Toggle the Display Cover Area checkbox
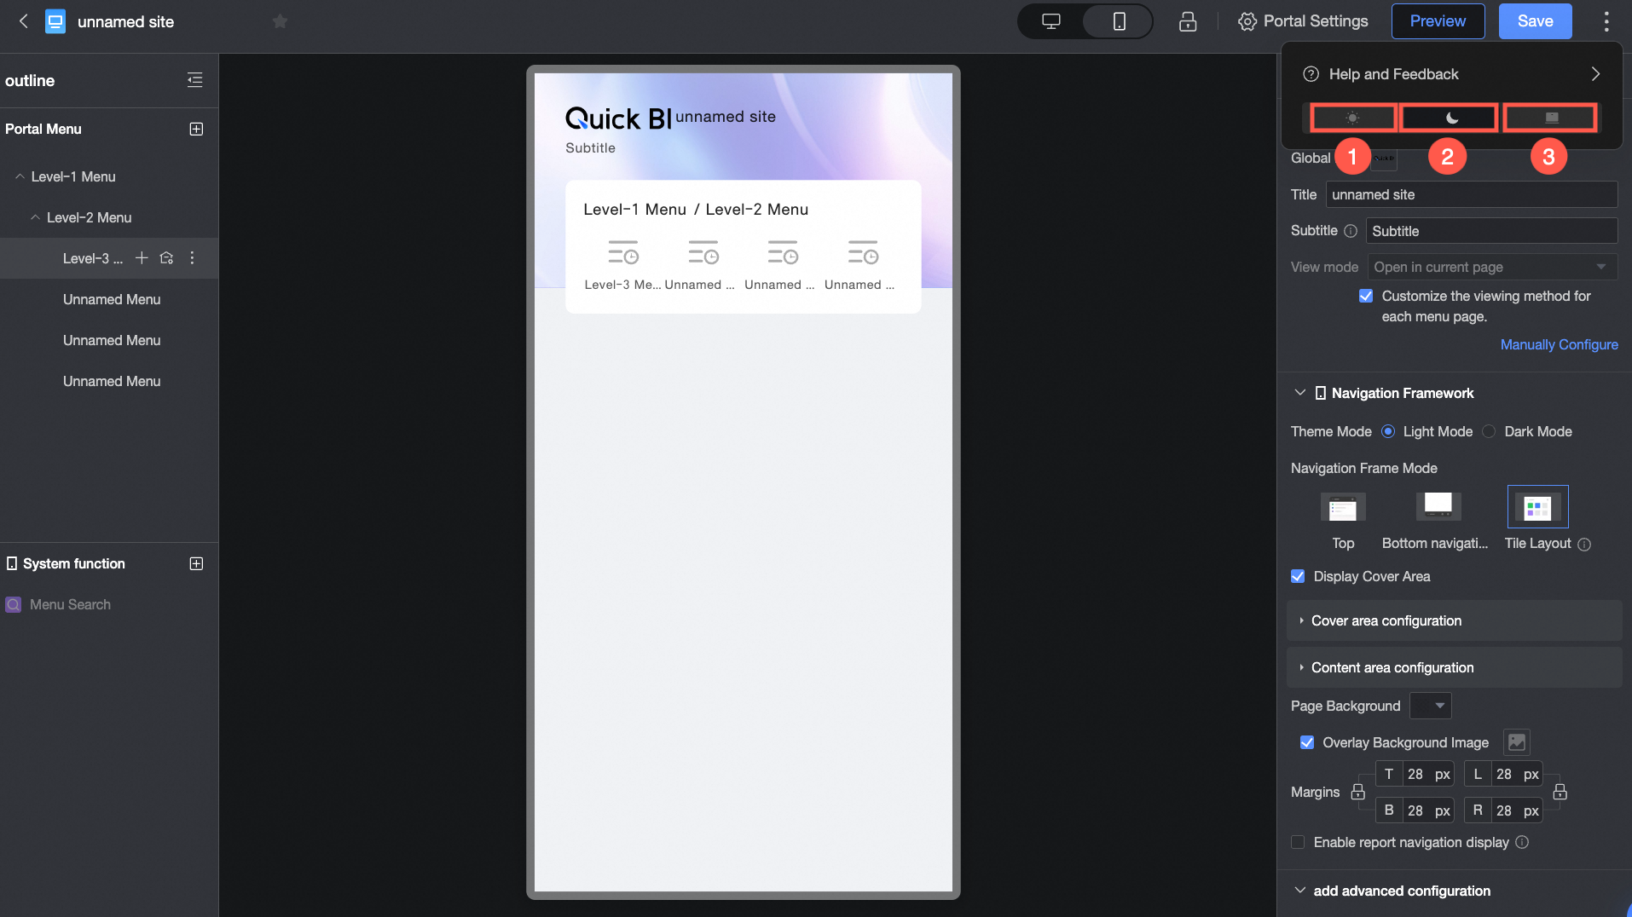1632x917 pixels. (1298, 576)
